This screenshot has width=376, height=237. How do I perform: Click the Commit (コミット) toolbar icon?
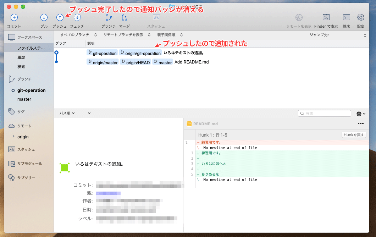[x=14, y=17]
